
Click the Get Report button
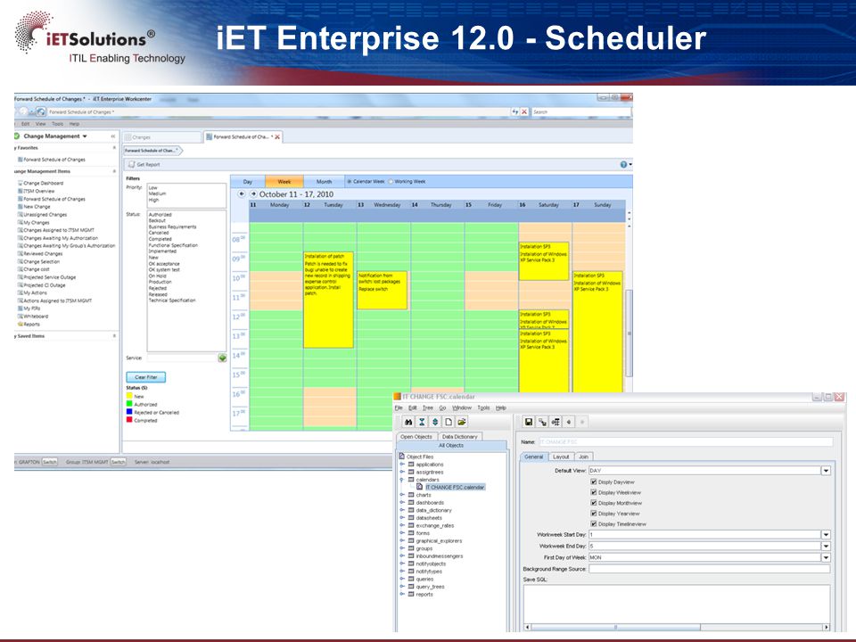click(144, 164)
